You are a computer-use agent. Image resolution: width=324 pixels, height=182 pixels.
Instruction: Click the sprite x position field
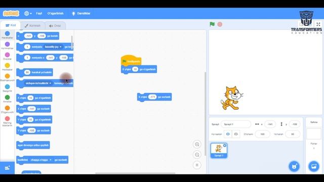[270, 124]
